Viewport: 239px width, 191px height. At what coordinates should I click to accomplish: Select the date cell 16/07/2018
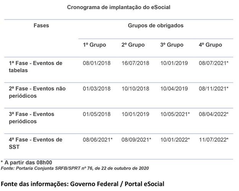tap(135, 63)
